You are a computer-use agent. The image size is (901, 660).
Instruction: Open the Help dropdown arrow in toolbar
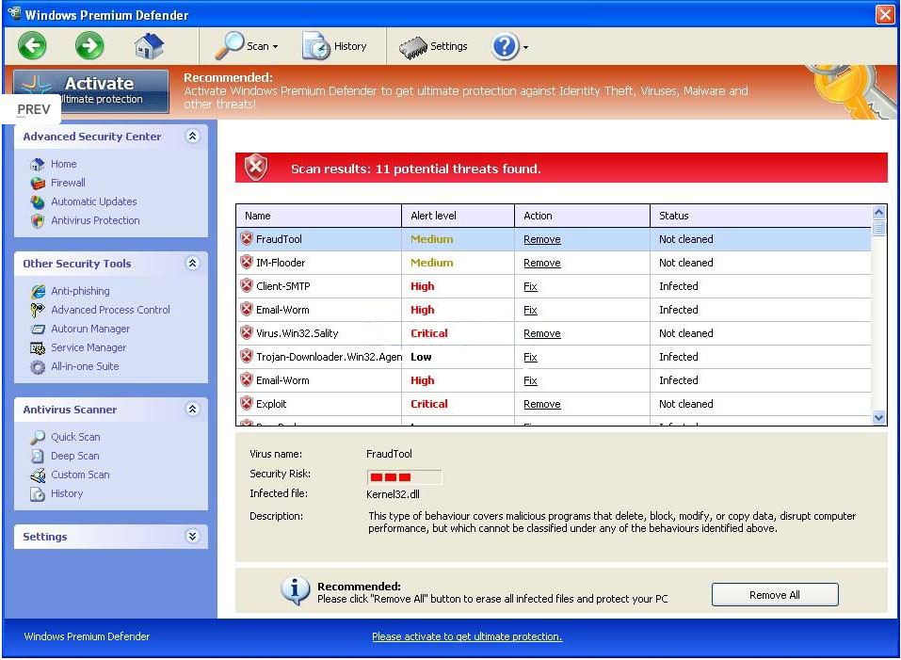[525, 47]
